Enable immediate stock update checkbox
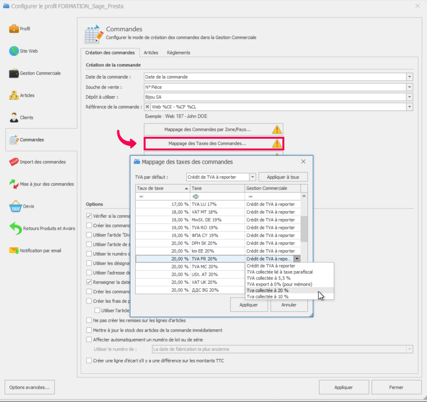 click(x=89, y=330)
